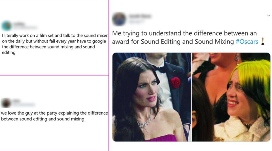Click the vertical purple divider line
272x151 pixels.
(x=109, y=75)
